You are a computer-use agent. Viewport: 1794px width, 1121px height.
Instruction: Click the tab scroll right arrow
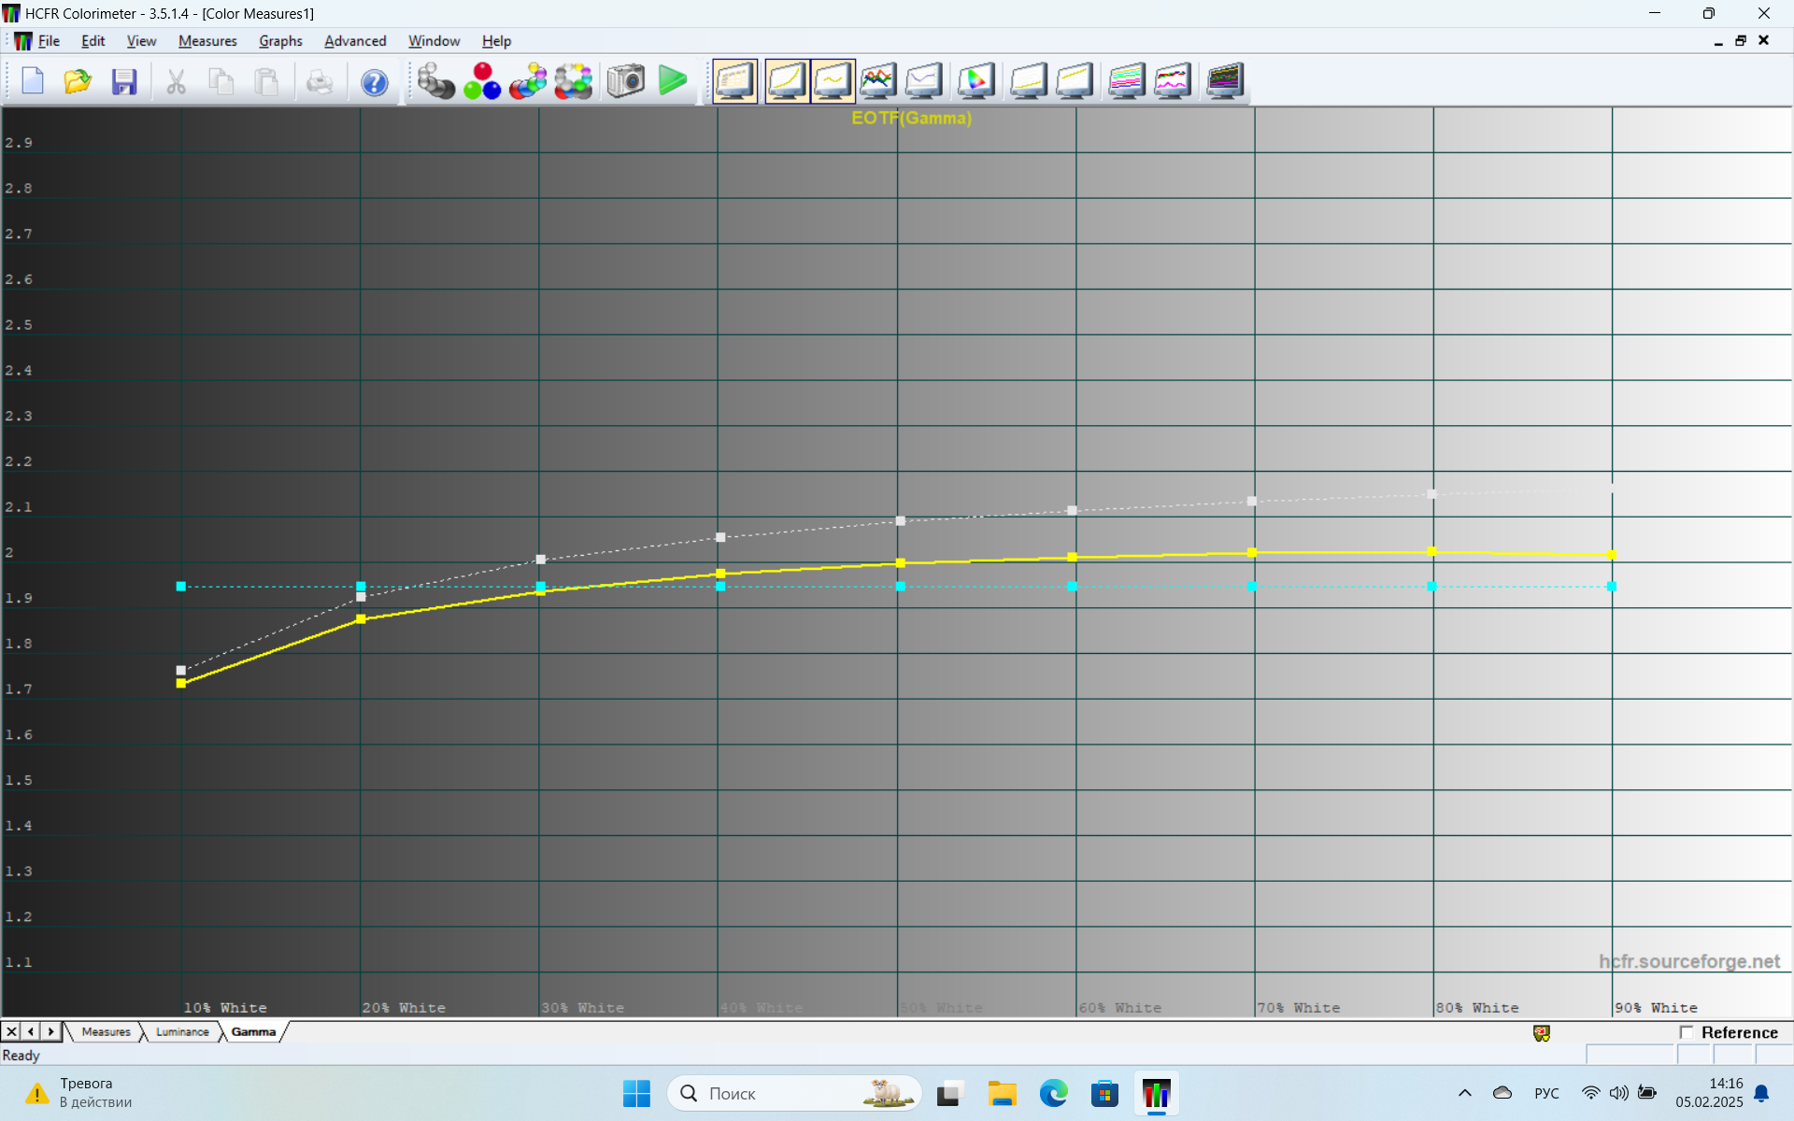tap(51, 1032)
